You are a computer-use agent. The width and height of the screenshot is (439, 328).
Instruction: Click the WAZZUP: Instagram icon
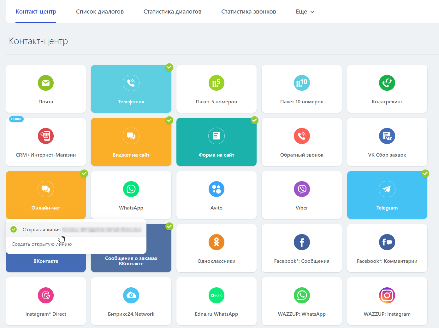point(387,295)
